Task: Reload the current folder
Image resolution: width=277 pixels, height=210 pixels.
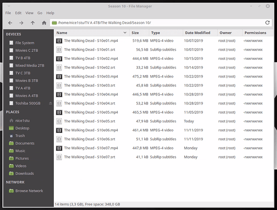Action: pos(267,22)
